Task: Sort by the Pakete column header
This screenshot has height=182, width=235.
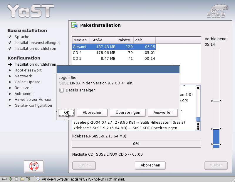Action: click(x=125, y=40)
